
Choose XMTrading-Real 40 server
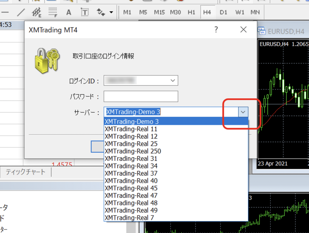click(x=176, y=181)
